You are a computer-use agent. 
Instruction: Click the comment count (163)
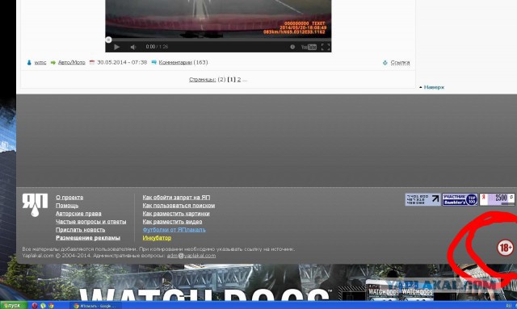[x=201, y=62]
